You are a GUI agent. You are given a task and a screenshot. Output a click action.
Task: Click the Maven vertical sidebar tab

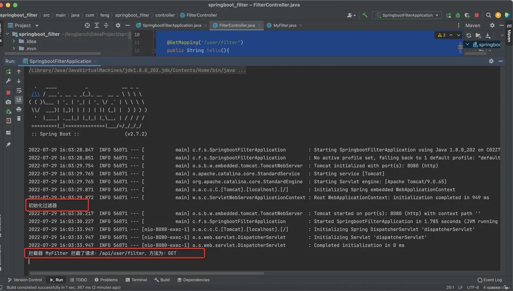pyautogui.click(x=509, y=33)
